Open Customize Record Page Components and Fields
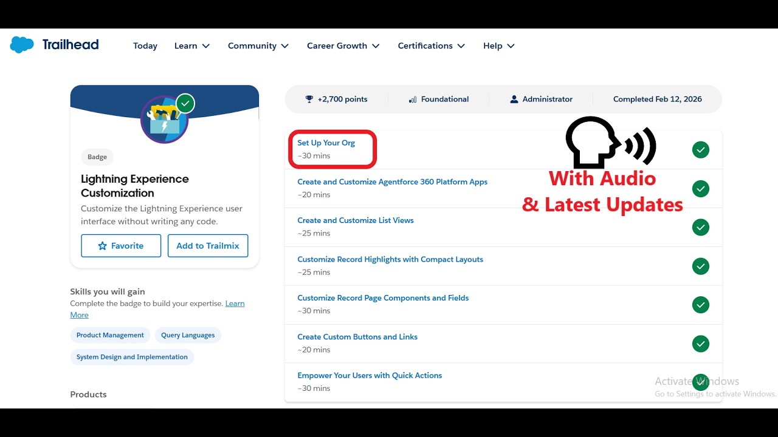 click(x=383, y=298)
